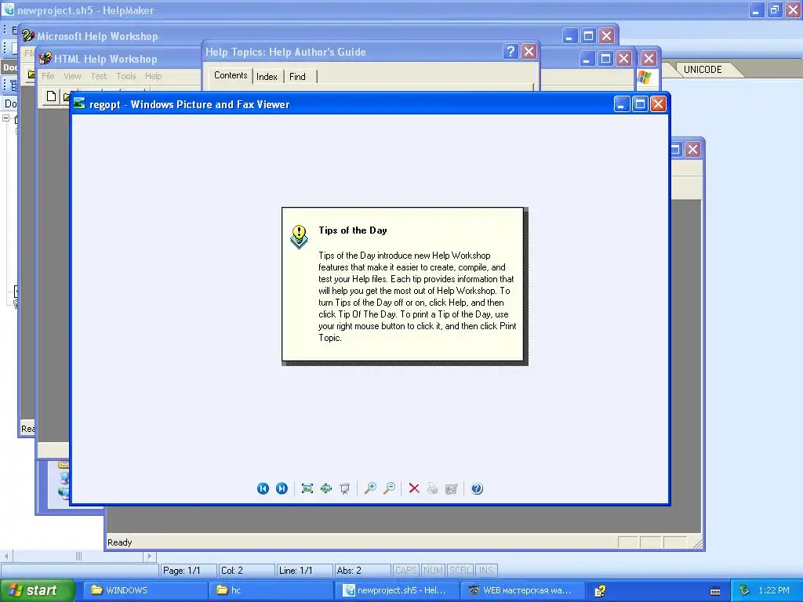Switch to WEB мастерская taskbar button
The image size is (803, 602).
(521, 590)
